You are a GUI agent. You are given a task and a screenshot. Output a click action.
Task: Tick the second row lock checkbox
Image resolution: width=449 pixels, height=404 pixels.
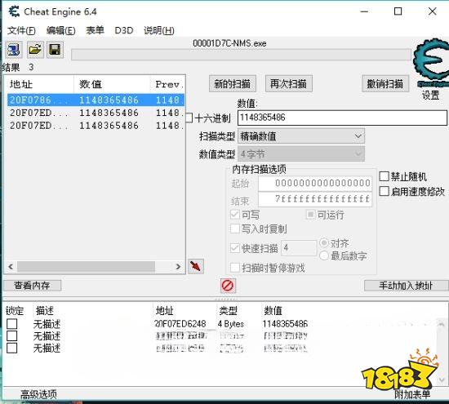click(x=11, y=336)
